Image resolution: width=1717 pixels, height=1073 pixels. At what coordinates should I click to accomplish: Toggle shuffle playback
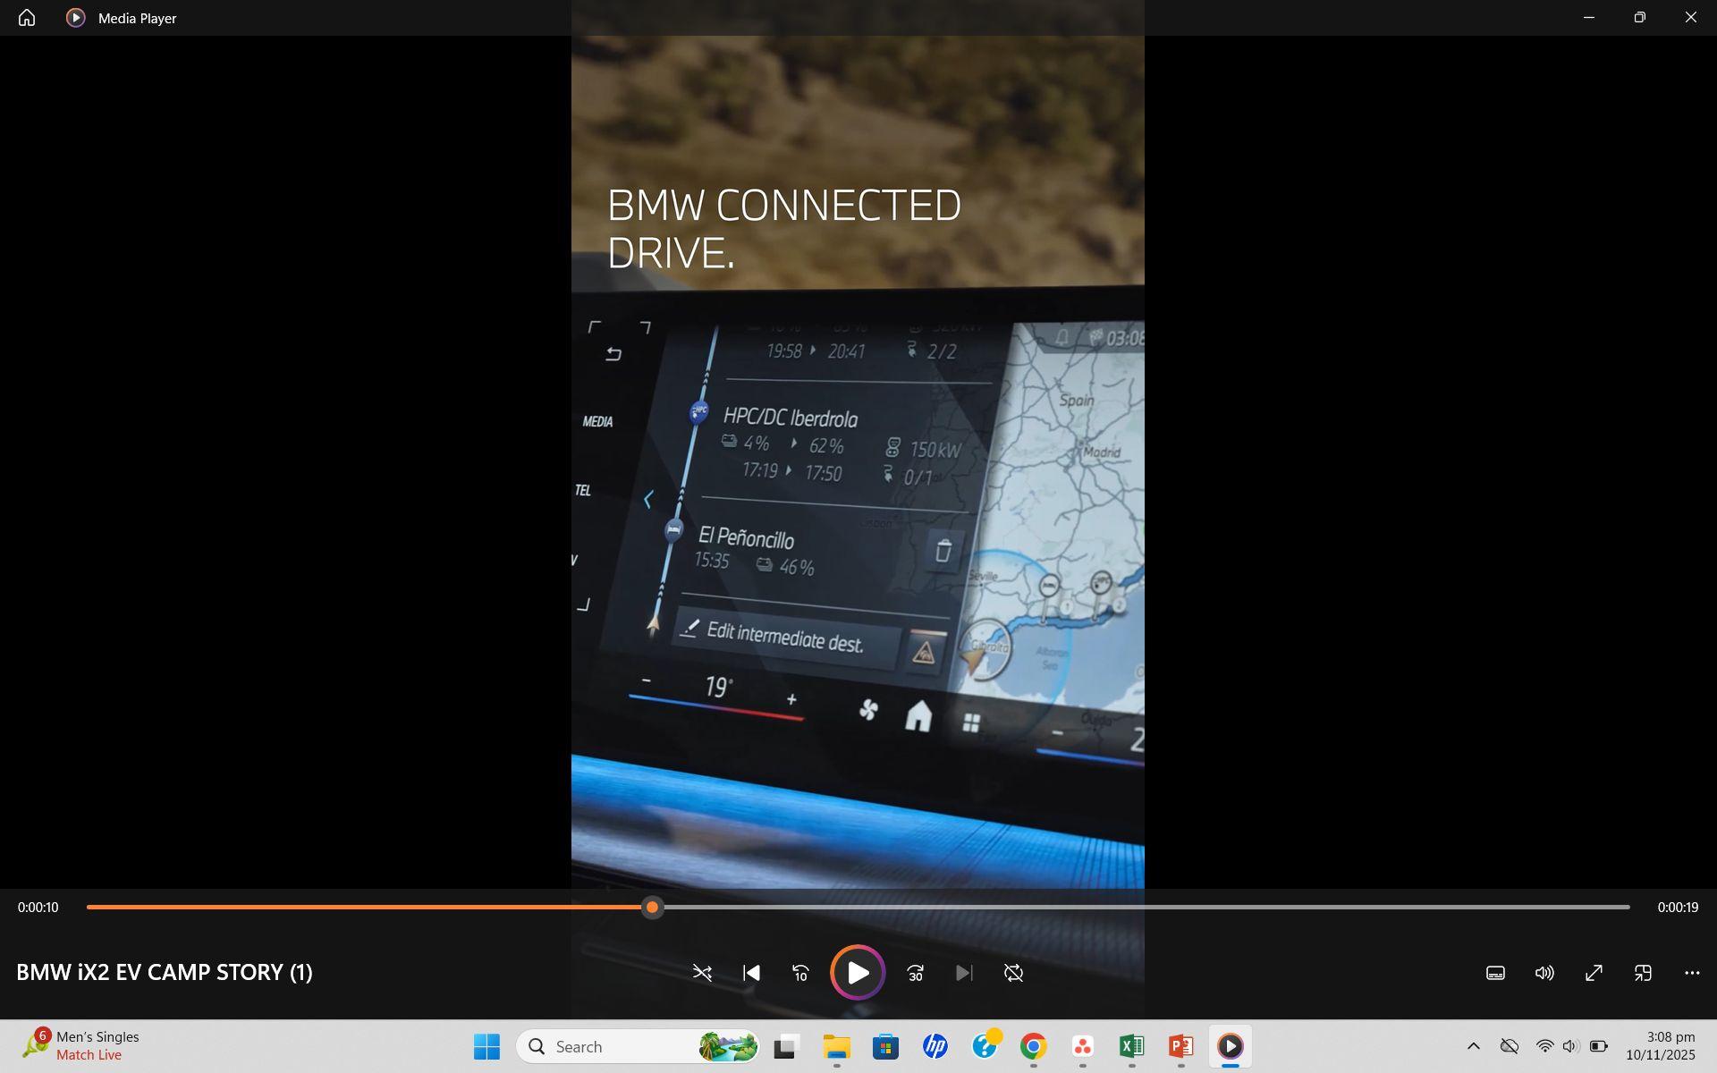pyautogui.click(x=702, y=973)
